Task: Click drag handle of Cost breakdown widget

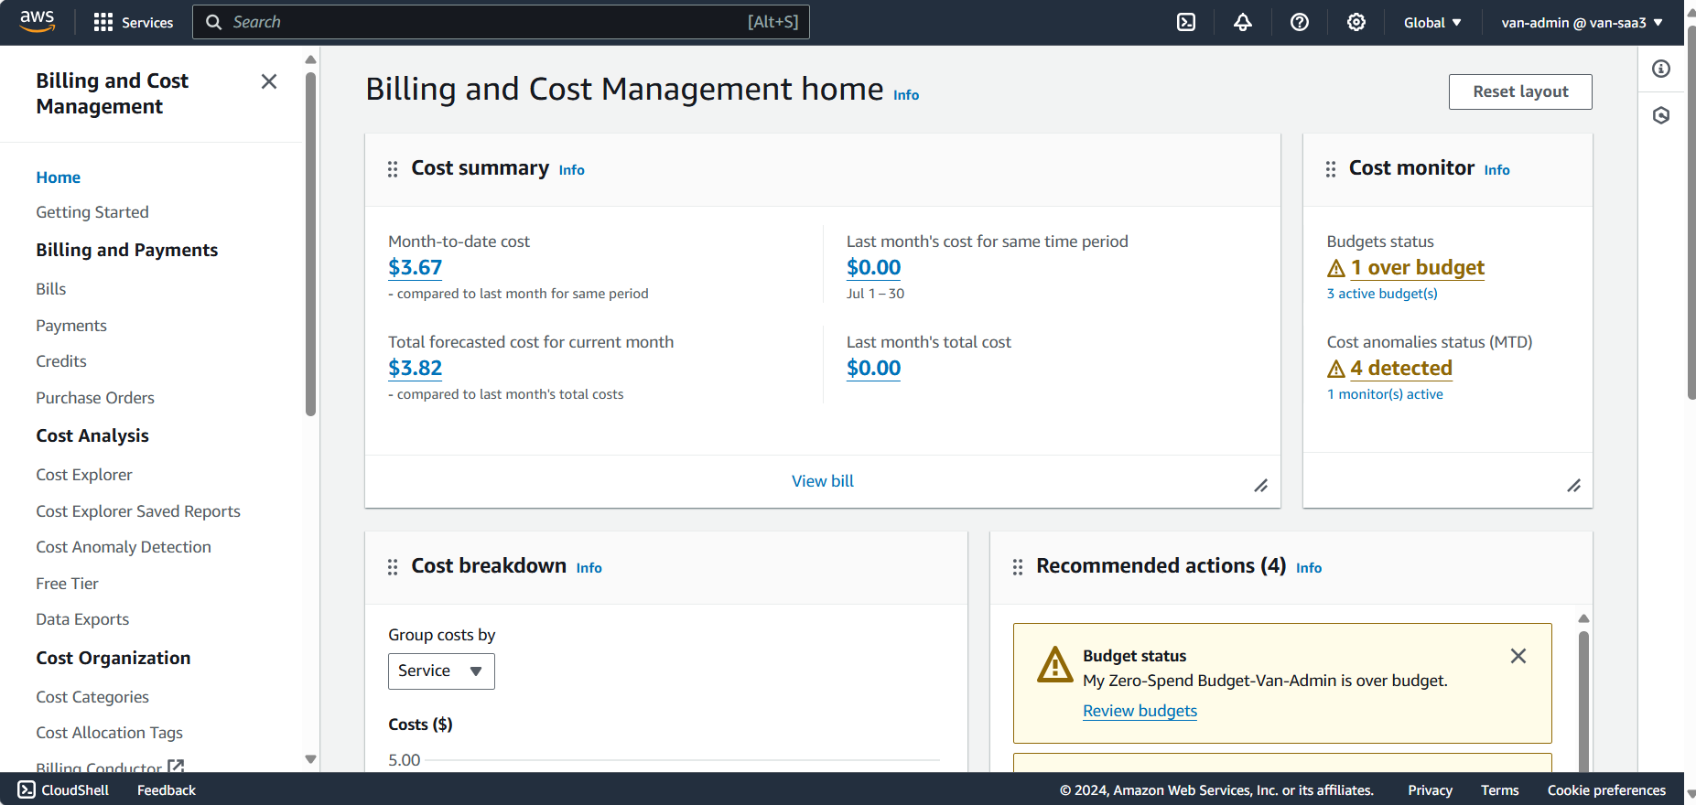Action: [393, 567]
